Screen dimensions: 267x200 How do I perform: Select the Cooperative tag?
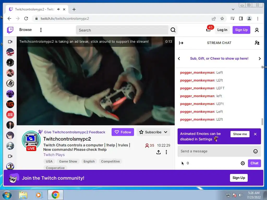(x=55, y=168)
